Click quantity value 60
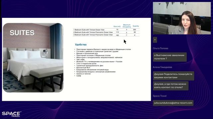 [x=134, y=32]
